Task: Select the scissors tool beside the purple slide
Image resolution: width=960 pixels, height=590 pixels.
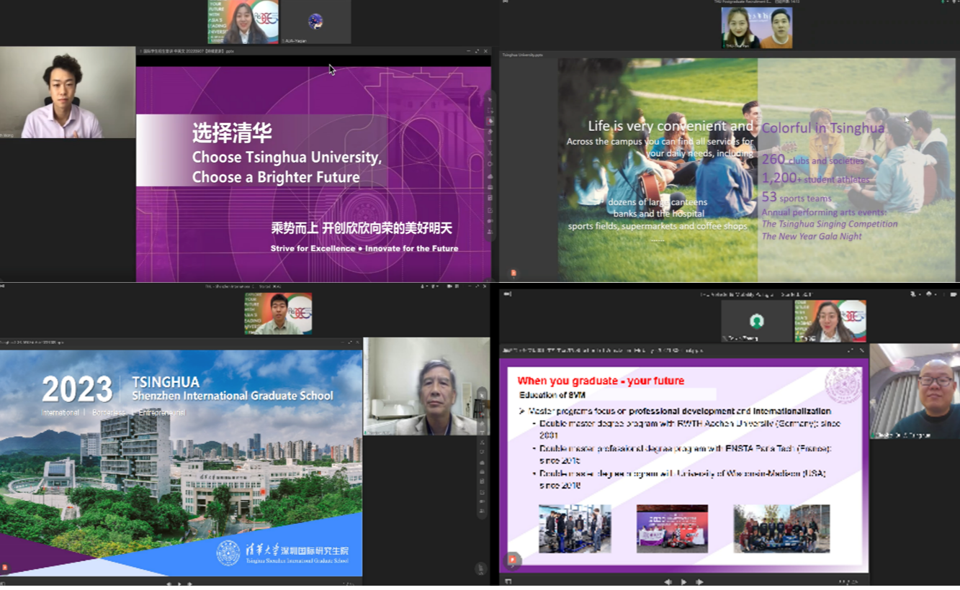Action: [x=490, y=153]
